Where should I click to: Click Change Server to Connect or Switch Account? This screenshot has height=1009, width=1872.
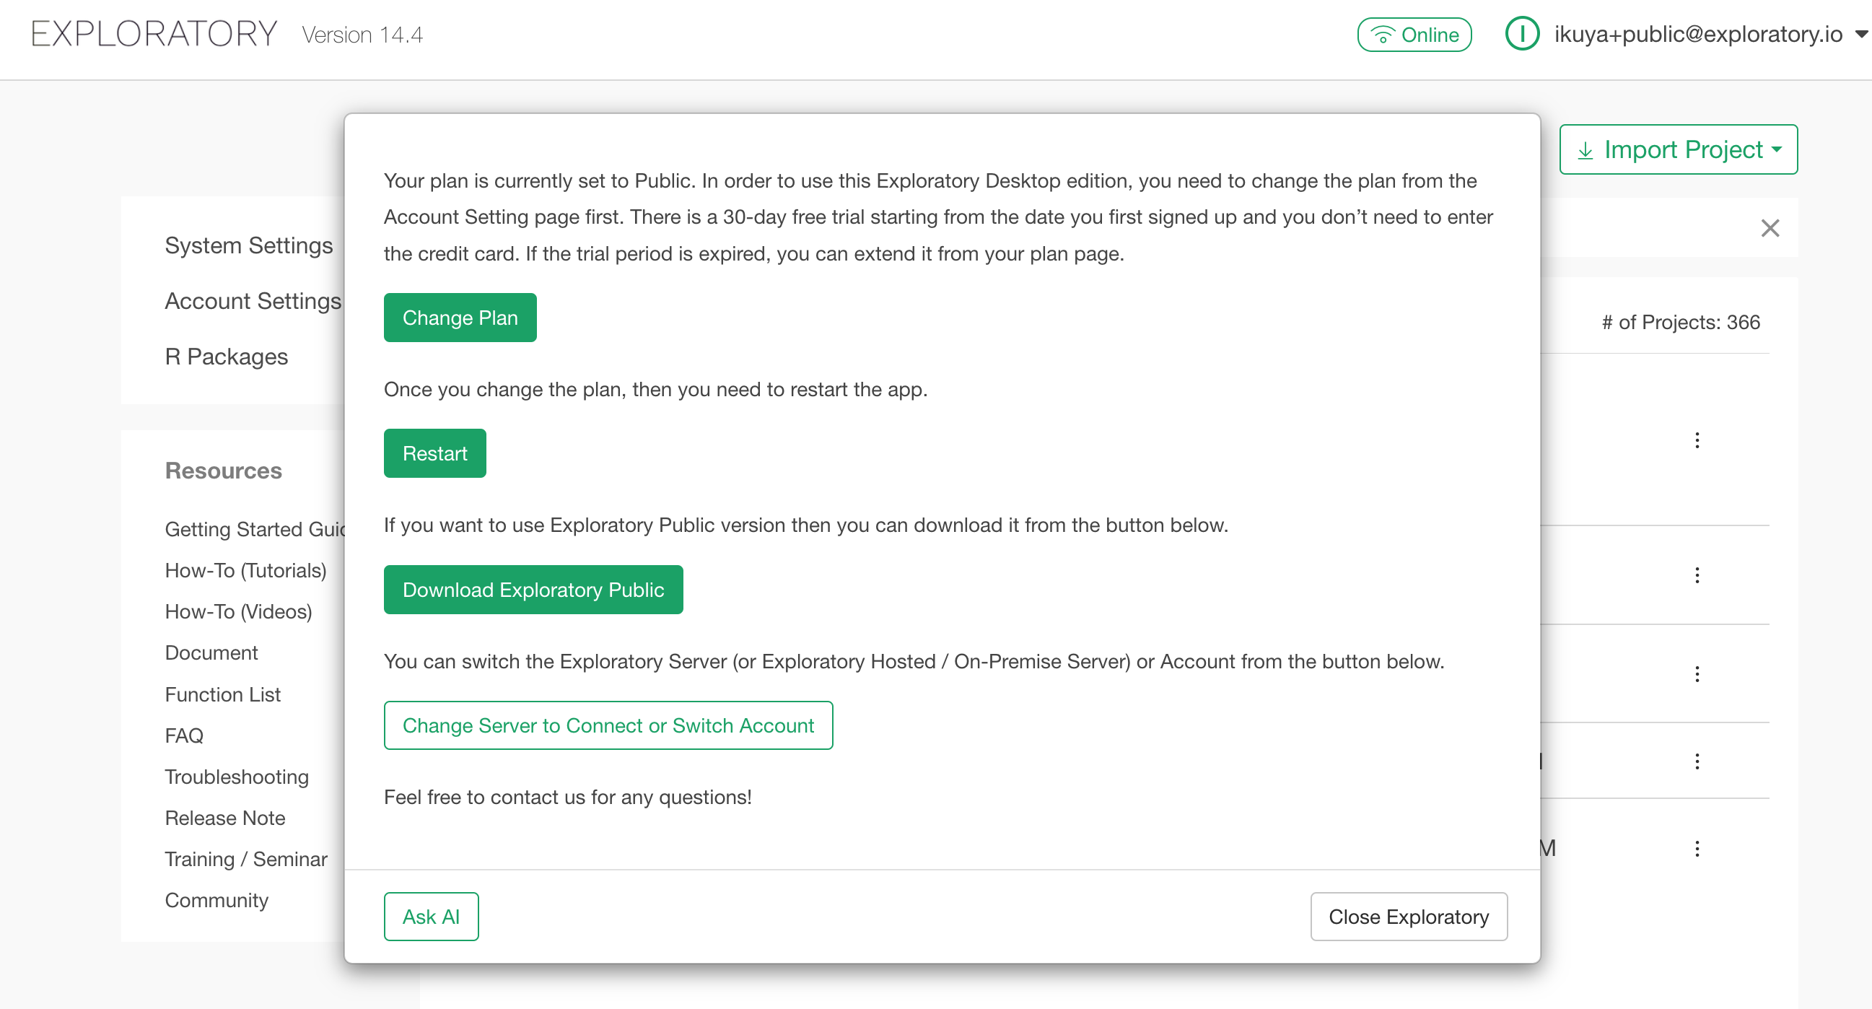608,725
